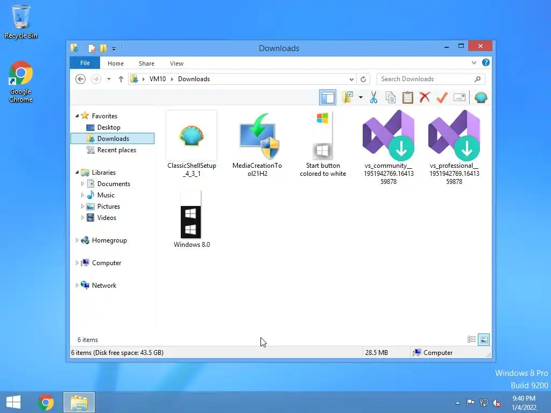Click the folder options toolbar icon

click(x=348, y=97)
